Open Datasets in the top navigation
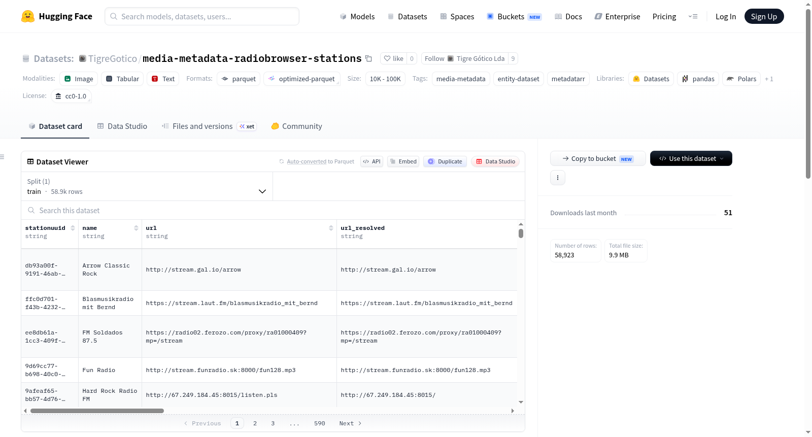Screen dimensions: 812x437 click(x=408, y=17)
